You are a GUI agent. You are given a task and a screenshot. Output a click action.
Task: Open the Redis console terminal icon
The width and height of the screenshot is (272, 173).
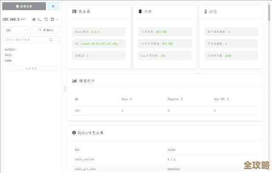tap(40, 19)
